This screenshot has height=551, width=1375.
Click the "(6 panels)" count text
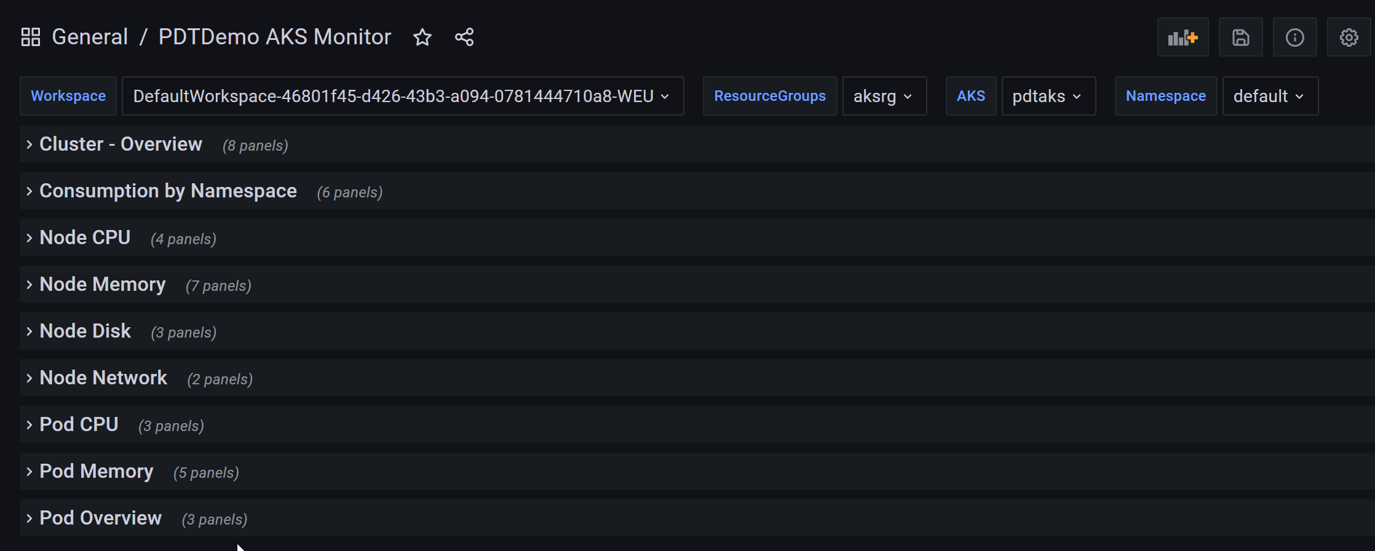[350, 192]
